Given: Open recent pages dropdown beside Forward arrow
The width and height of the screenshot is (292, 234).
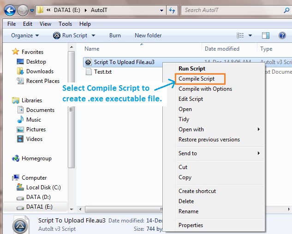Looking at the screenshot, I should click(x=32, y=11).
